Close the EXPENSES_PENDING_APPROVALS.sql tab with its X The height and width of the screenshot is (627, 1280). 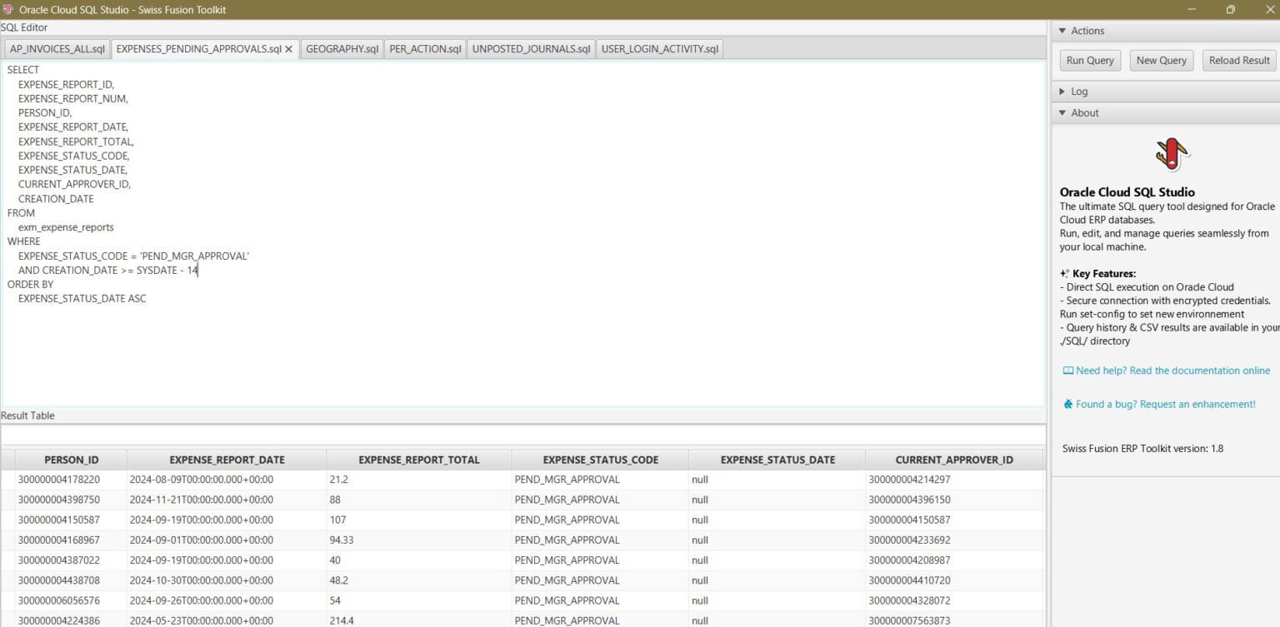tap(288, 48)
